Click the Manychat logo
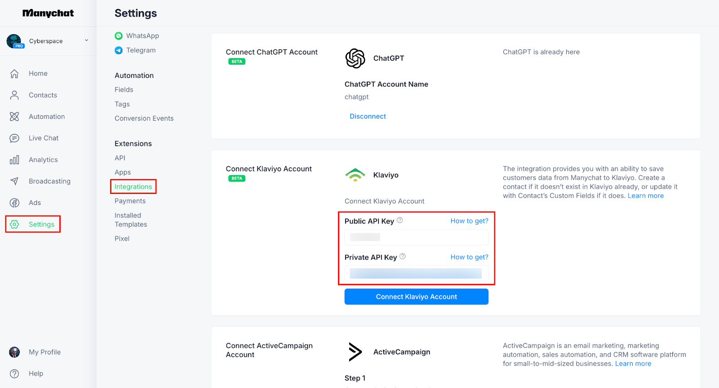The width and height of the screenshot is (719, 388). click(x=48, y=13)
